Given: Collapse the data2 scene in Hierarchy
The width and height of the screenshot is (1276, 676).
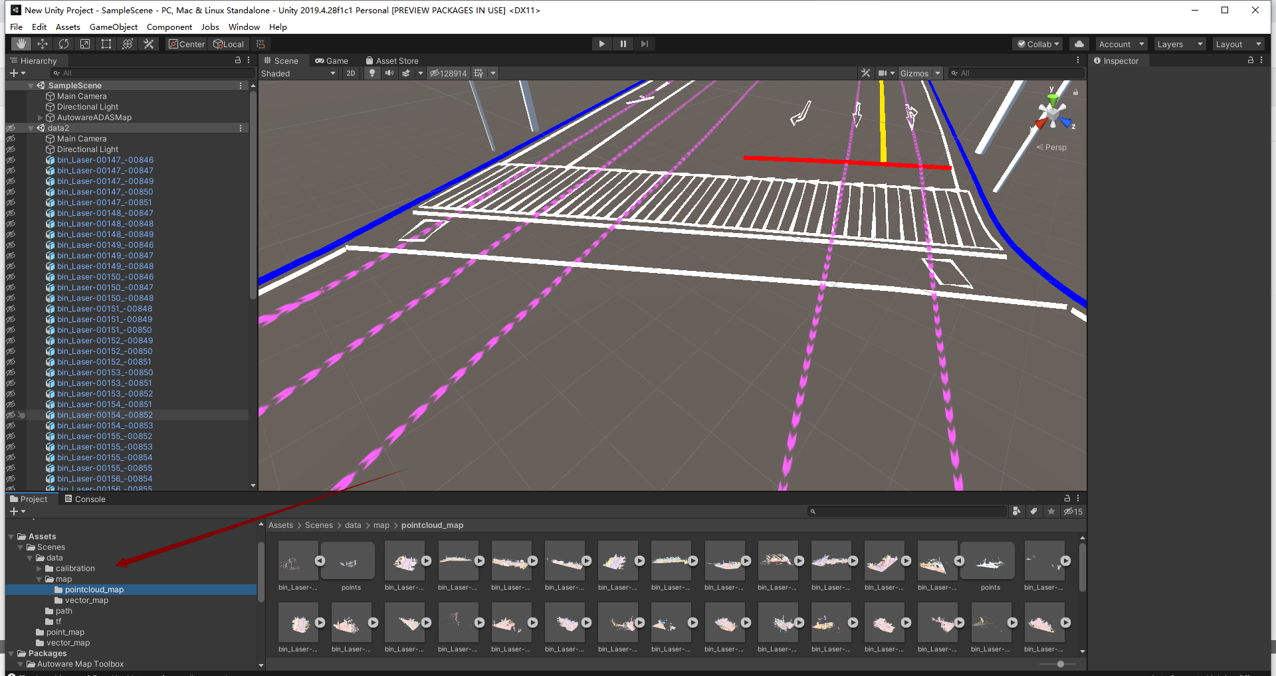Looking at the screenshot, I should pos(31,127).
